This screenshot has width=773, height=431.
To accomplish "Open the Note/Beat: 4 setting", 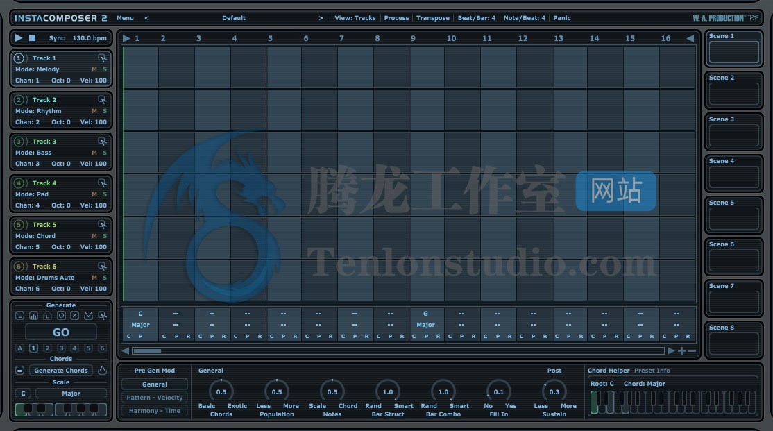I will pos(525,18).
